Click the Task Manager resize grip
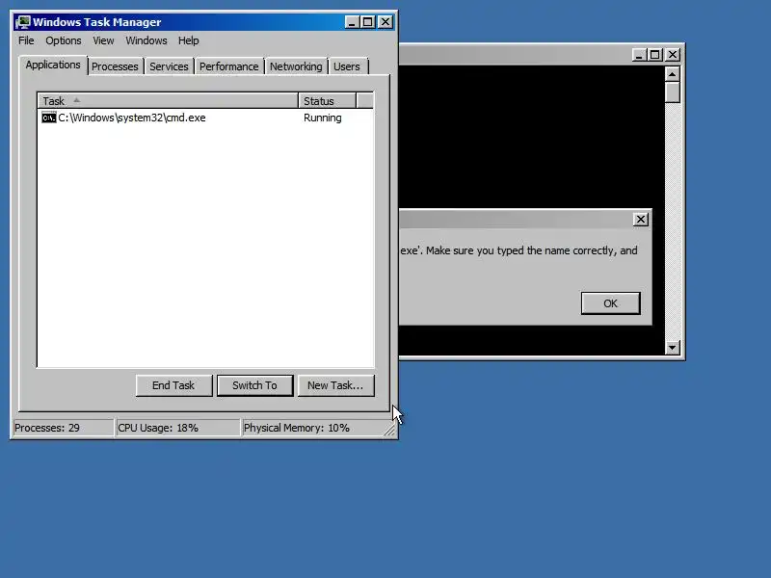 pos(389,430)
